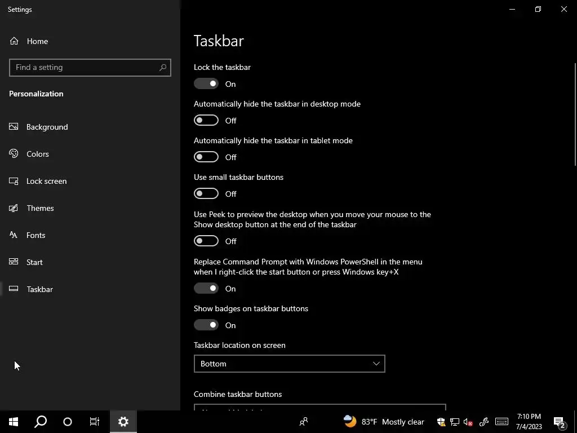Select Colors in the sidebar
The image size is (577, 433).
[90, 154]
